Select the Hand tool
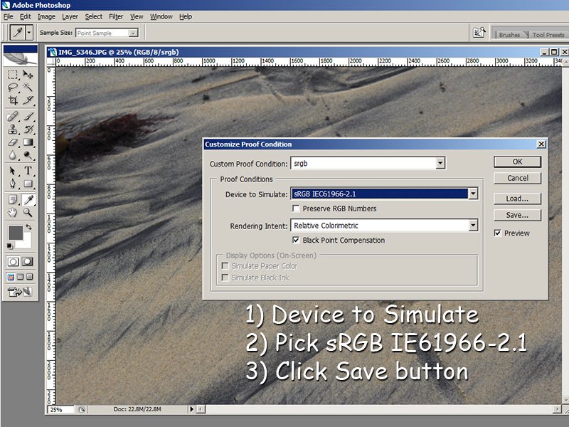The height and width of the screenshot is (427, 569). pyautogui.click(x=13, y=212)
